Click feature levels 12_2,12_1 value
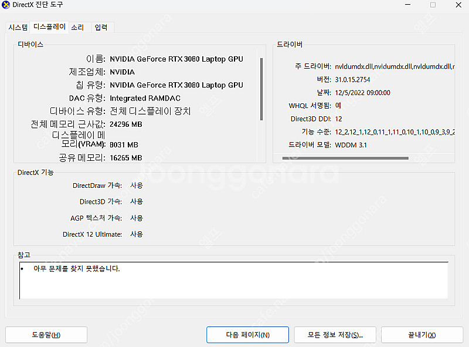 [395, 132]
